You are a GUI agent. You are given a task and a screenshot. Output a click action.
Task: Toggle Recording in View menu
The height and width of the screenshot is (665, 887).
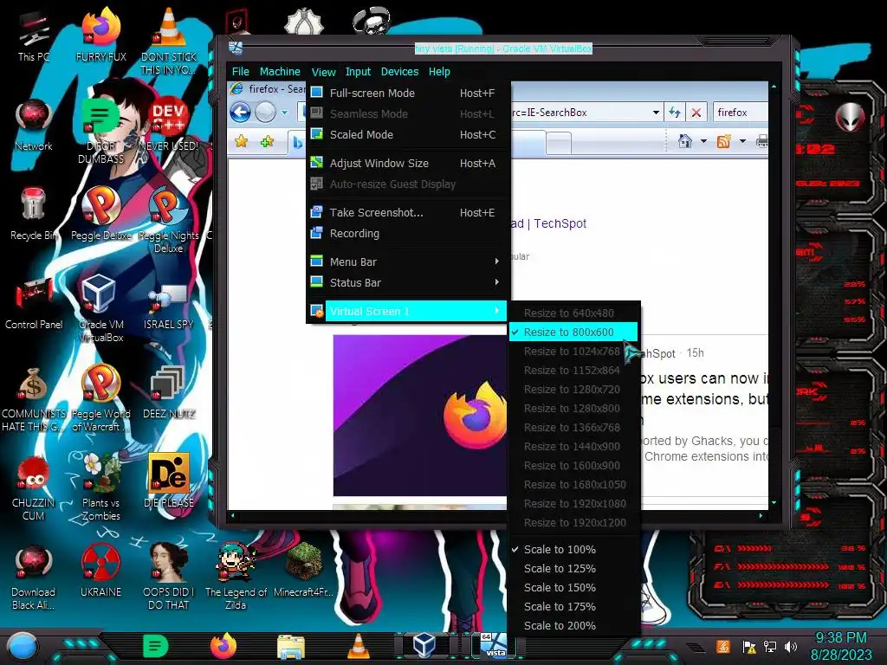pos(407,234)
